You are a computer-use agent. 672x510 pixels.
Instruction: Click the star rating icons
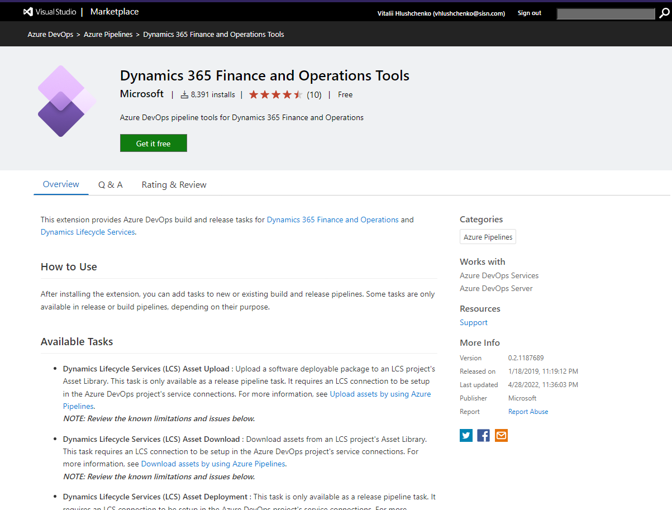tap(275, 95)
